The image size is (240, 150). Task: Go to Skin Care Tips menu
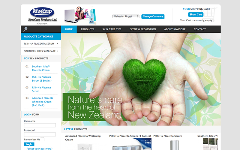point(112,29)
